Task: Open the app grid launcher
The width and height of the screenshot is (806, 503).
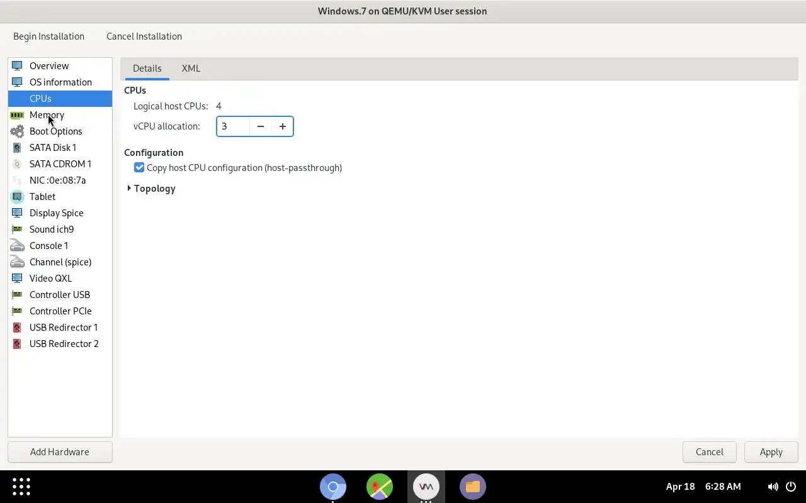Action: point(21,487)
